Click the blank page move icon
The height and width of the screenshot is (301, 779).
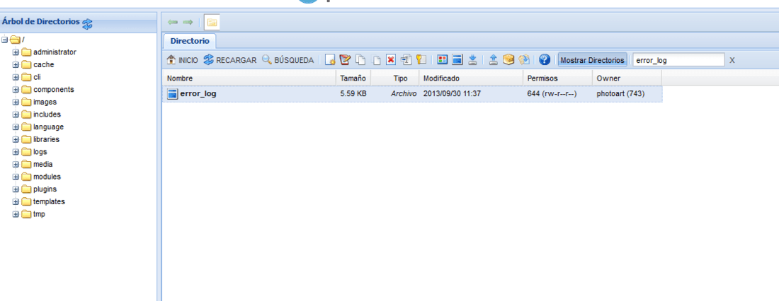point(376,60)
